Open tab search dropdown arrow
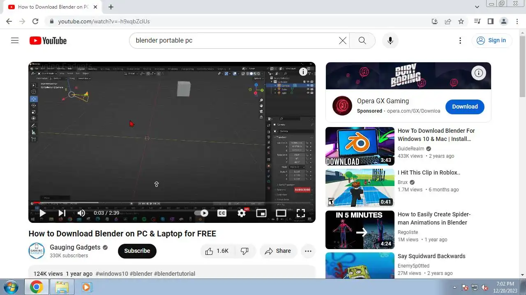 pos(477,7)
